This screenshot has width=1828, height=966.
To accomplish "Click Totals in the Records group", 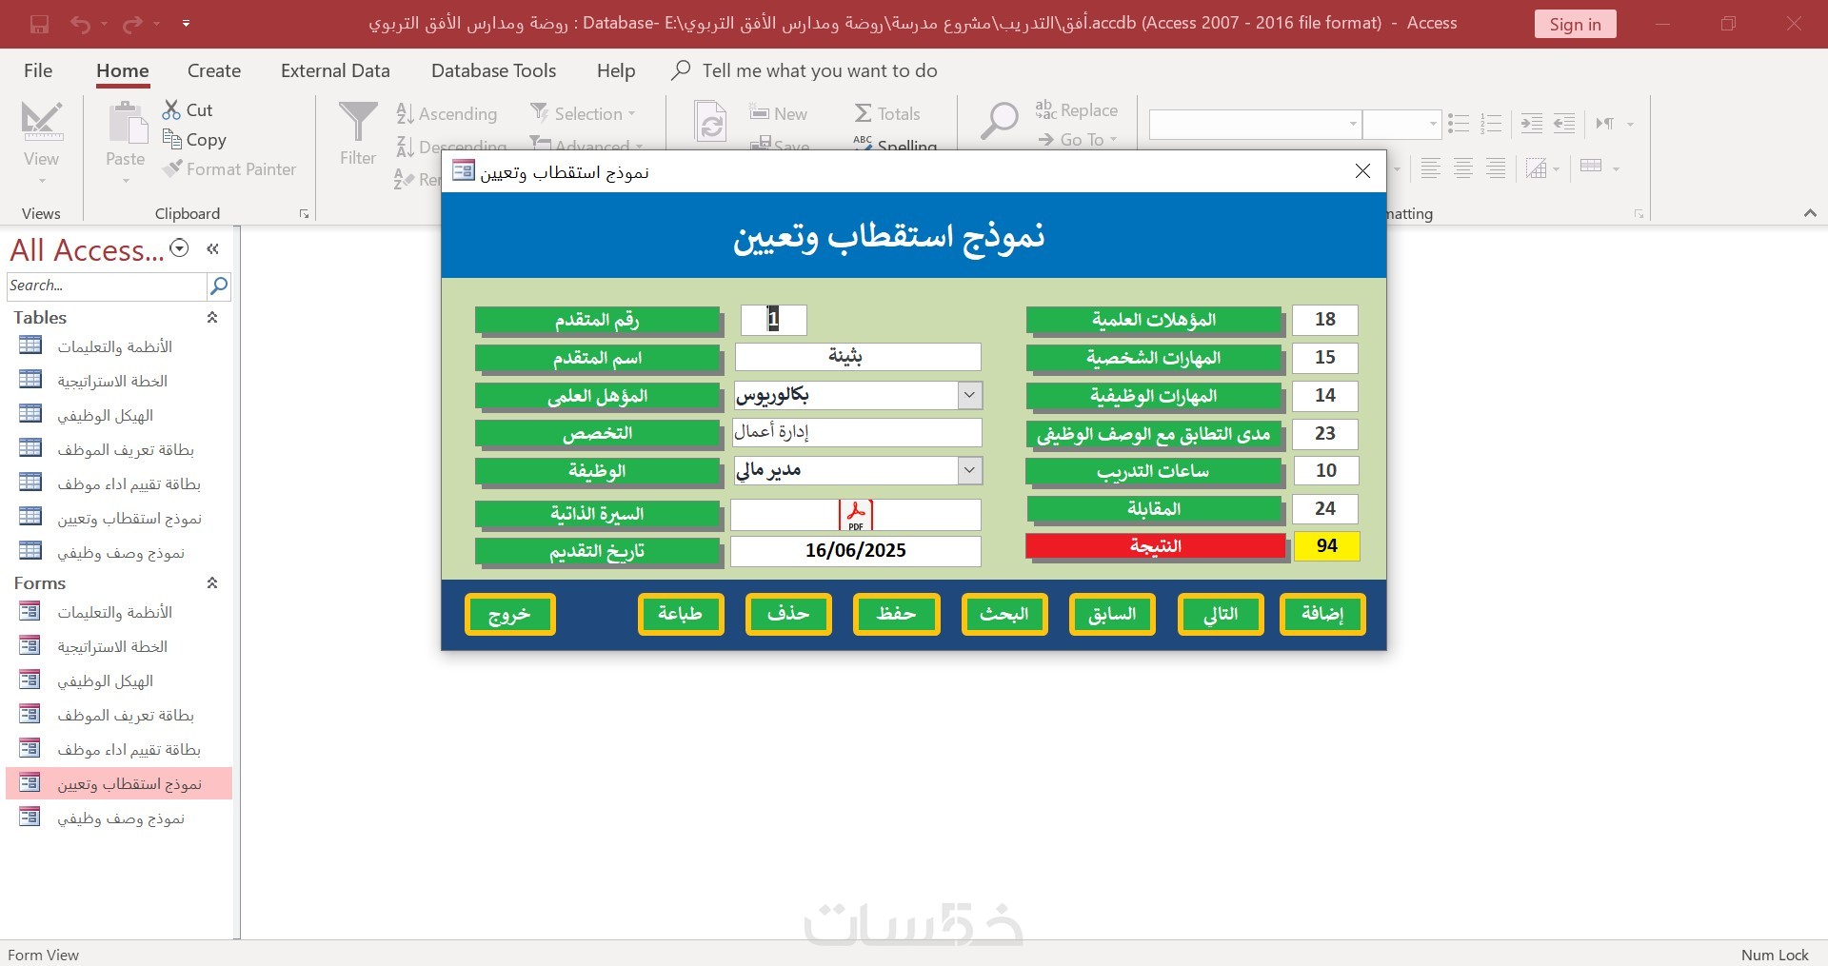I will tap(887, 114).
